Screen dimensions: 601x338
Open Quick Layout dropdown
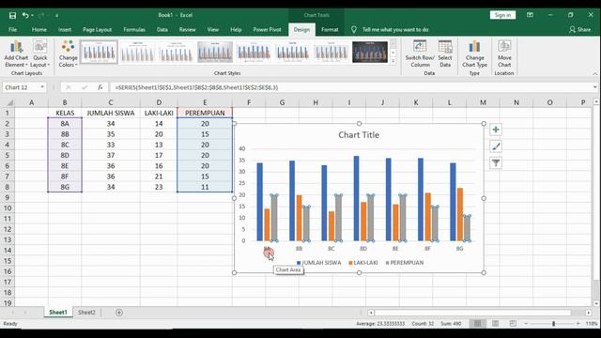(39, 54)
